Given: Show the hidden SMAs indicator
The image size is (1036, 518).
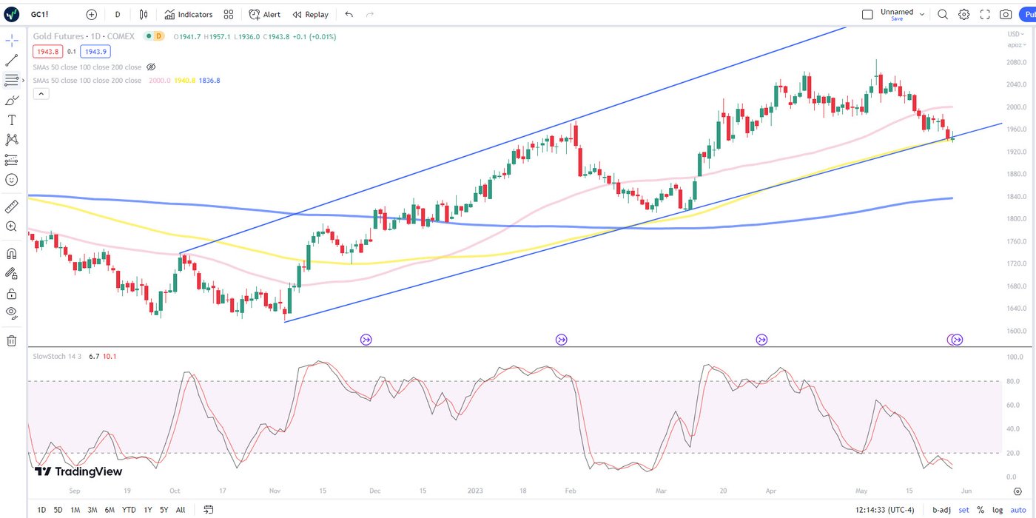Looking at the screenshot, I should 151,67.
